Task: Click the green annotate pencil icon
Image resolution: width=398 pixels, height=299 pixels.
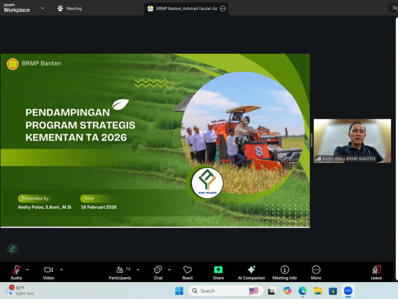Action: click(x=12, y=249)
